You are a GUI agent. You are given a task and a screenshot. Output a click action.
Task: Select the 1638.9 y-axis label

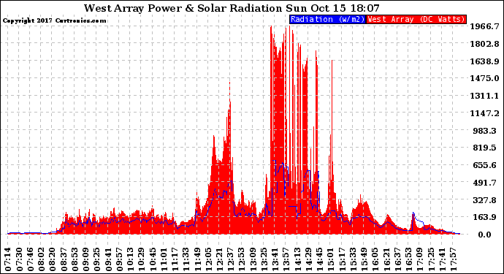[x=485, y=61]
